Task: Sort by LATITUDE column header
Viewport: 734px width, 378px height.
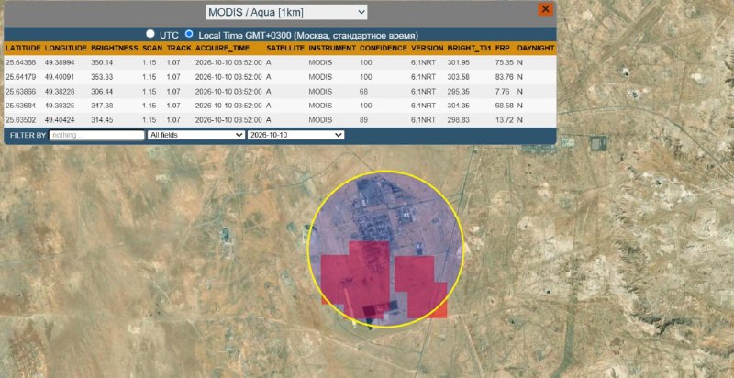Action: click(x=24, y=49)
